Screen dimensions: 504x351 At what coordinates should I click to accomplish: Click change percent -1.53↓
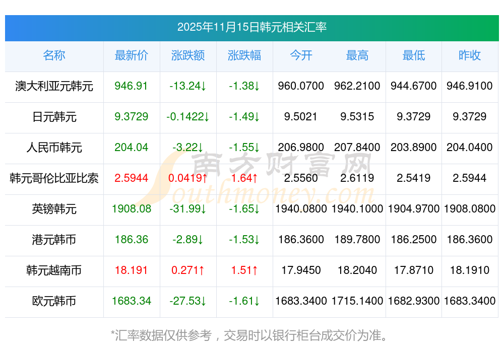tap(244, 240)
